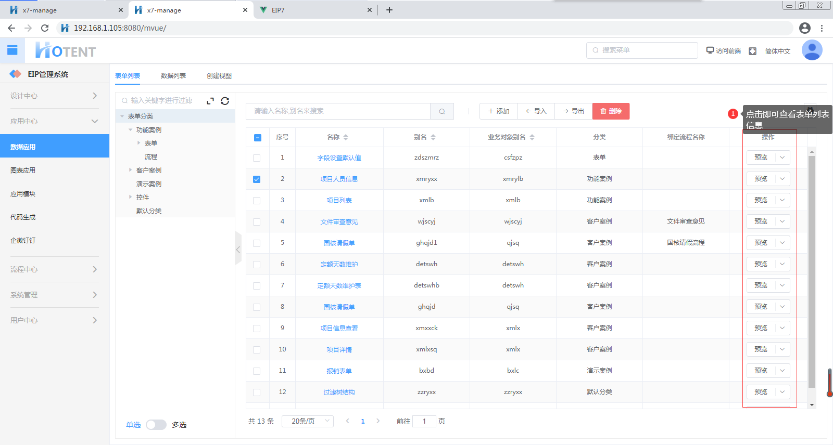Click the search magnifier button for form names

tap(442, 111)
